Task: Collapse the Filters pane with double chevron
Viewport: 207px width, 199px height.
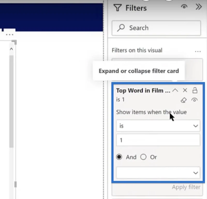Action: pos(199,7)
